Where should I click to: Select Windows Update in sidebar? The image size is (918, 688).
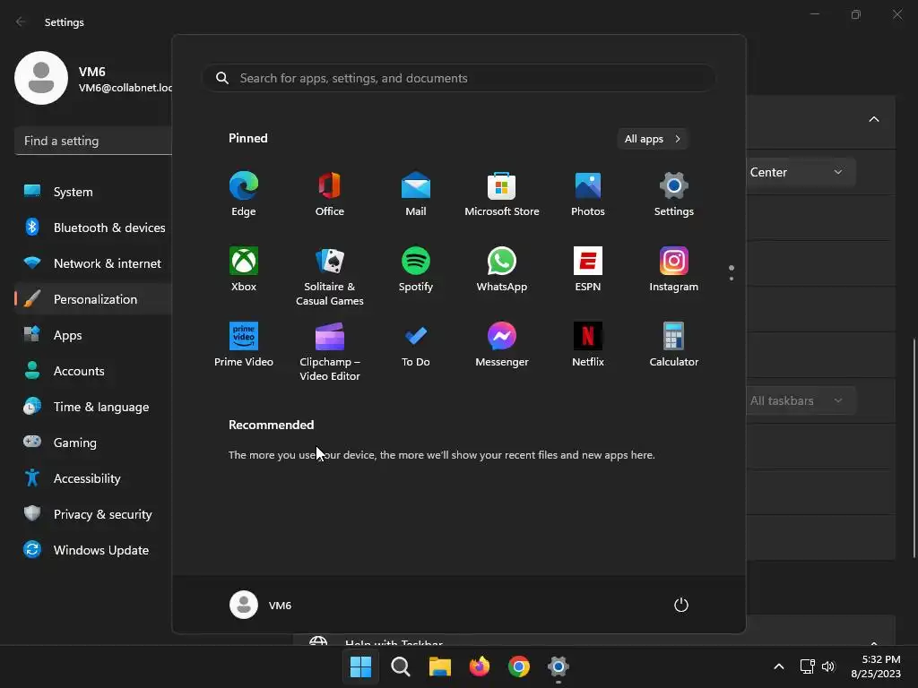pos(93,550)
